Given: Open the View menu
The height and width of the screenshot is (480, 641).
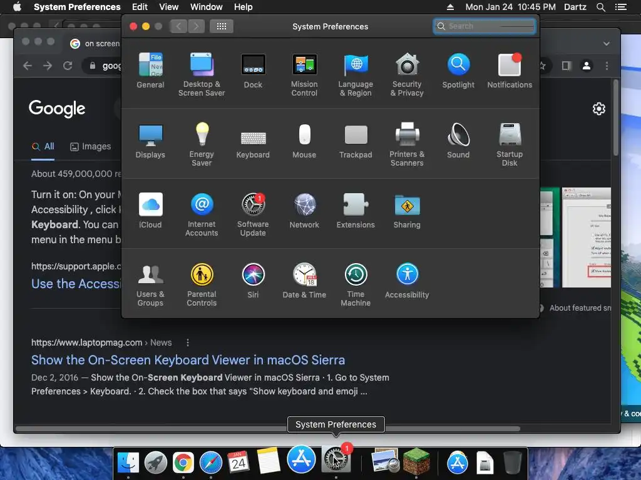Looking at the screenshot, I should [x=169, y=7].
